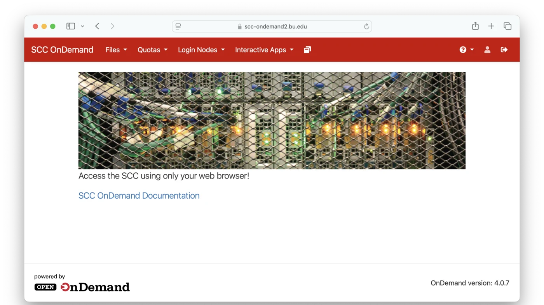The width and height of the screenshot is (544, 305).
Task: Toggle the Safari sidebar
Action: point(71,26)
